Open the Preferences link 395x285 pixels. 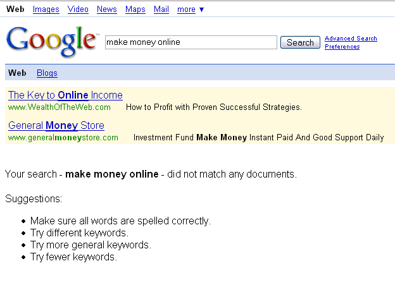click(x=342, y=47)
